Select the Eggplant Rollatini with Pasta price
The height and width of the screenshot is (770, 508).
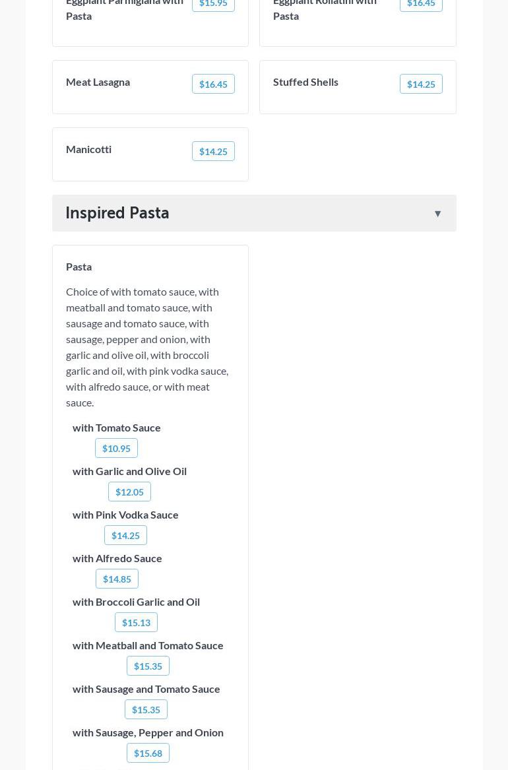(420, 4)
